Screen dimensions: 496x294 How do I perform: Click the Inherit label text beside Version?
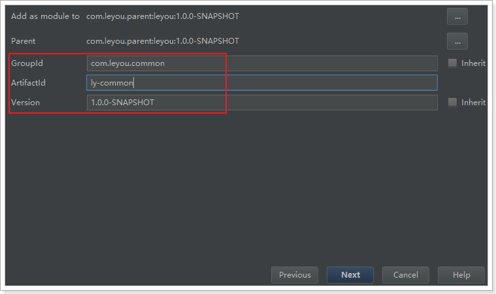(x=473, y=103)
